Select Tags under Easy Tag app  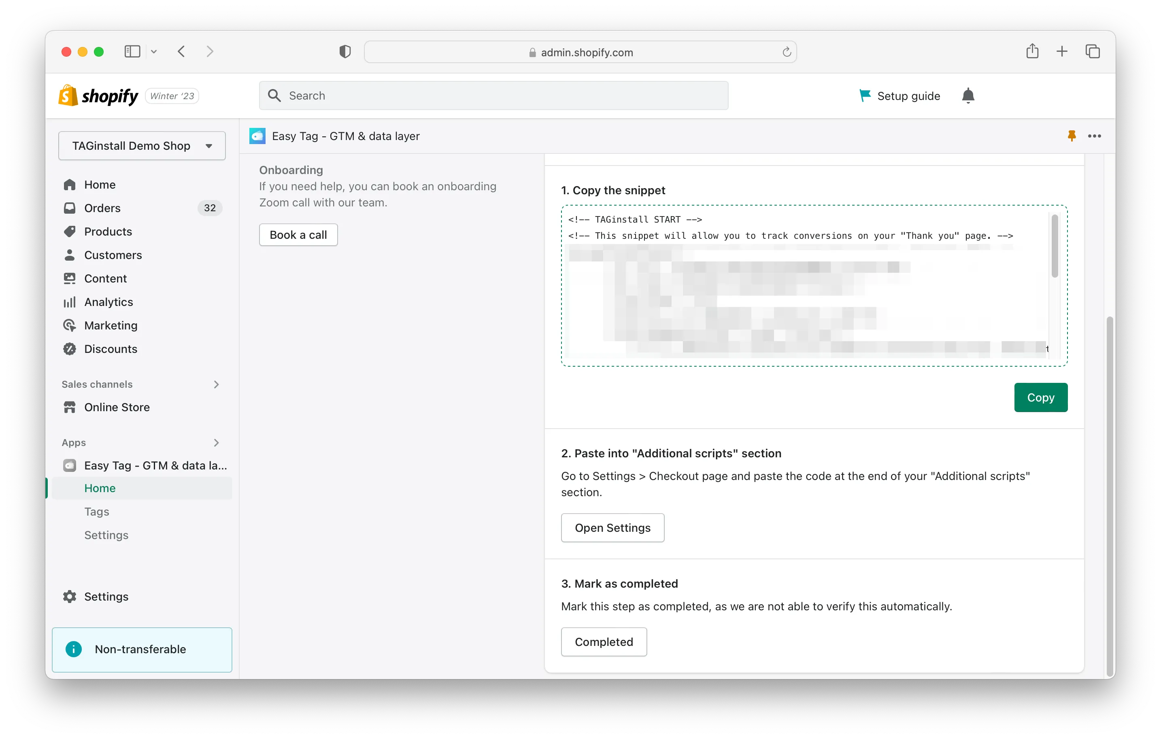96,512
